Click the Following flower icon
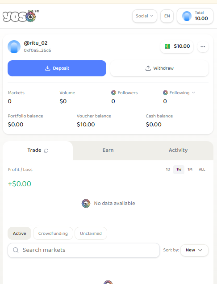Viewport: 217px width, 284px height. tap(165, 92)
